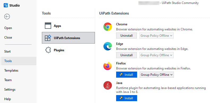Click the Firefox extension description text
The image size is (210, 103).
(x=154, y=68)
